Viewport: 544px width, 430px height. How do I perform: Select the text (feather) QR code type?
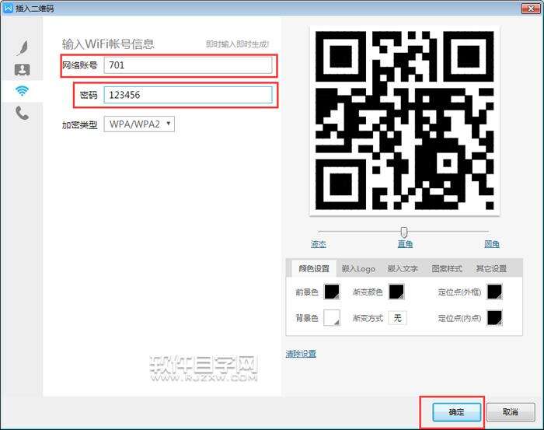(x=23, y=47)
